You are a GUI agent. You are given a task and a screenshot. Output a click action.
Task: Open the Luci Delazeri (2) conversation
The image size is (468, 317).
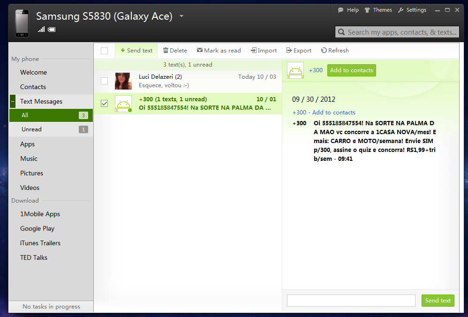point(188,81)
